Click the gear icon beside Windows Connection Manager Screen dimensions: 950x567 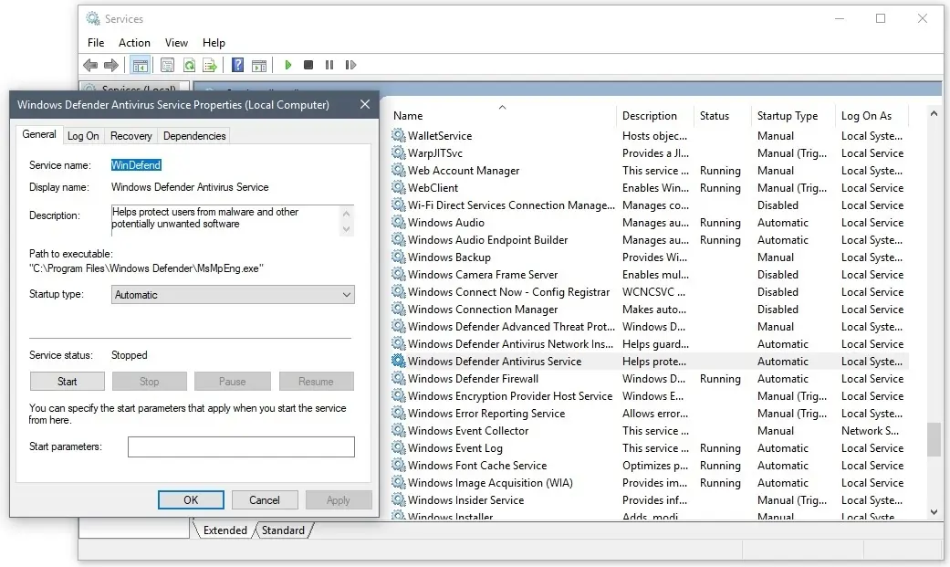click(398, 309)
